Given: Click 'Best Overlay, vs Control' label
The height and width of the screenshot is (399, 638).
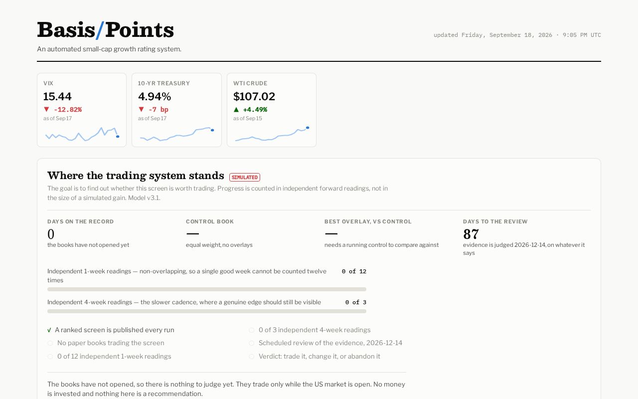Looking at the screenshot, I should click(368, 221).
